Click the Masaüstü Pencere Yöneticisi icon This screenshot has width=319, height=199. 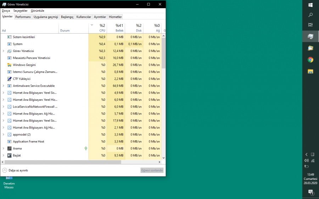10,58
